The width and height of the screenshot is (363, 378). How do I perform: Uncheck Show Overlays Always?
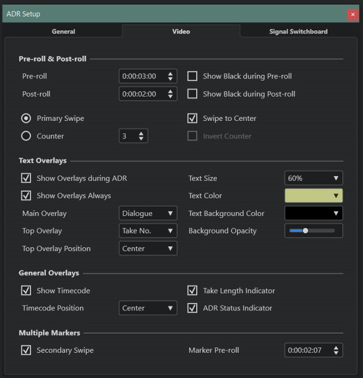pyautogui.click(x=26, y=196)
